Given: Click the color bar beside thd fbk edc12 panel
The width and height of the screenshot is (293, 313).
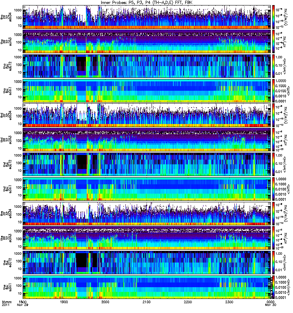Looking at the screenshot, I should click(x=273, y=164).
